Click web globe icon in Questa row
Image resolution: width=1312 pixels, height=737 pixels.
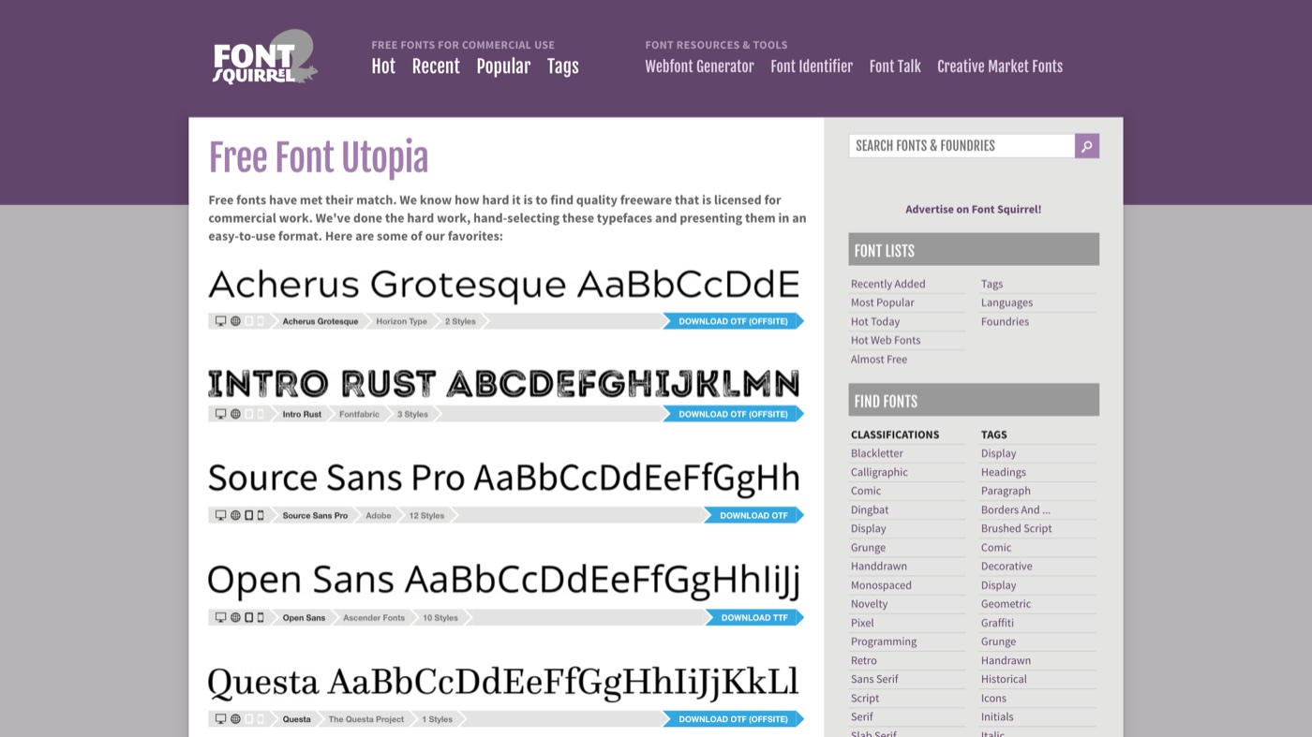click(x=235, y=719)
